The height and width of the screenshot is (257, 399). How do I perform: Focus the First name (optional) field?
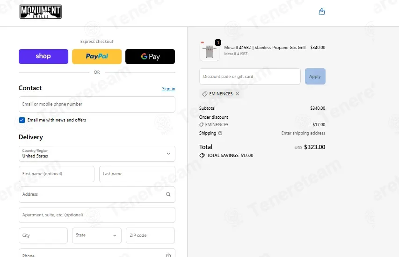pyautogui.click(x=57, y=174)
